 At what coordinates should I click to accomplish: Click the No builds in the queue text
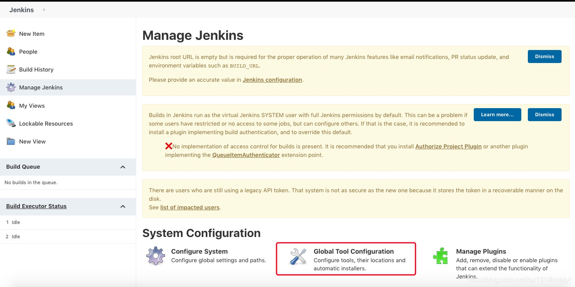tap(31, 183)
